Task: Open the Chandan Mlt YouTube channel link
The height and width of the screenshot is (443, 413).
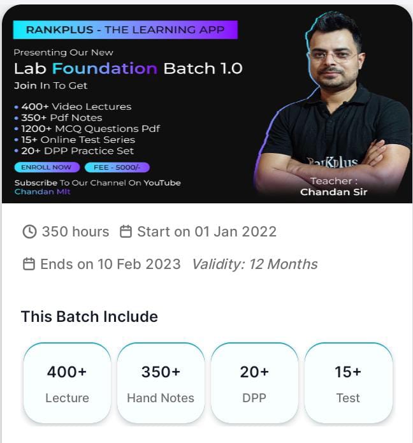Action: point(43,192)
